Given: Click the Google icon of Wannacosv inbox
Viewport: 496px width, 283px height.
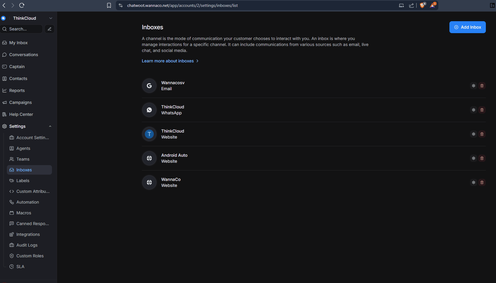Looking at the screenshot, I should click(x=149, y=86).
